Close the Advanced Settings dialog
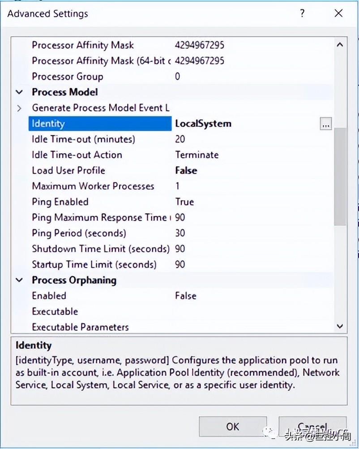 click(x=338, y=13)
